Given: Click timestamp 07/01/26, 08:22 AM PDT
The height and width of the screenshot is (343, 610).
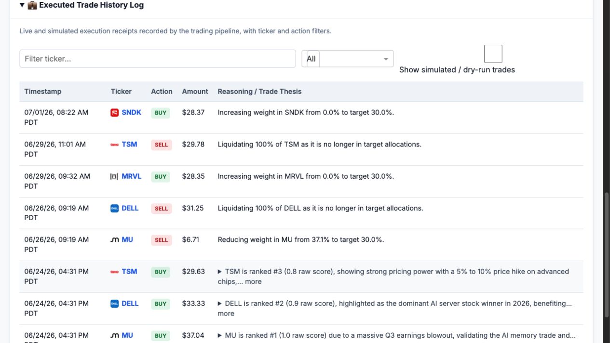Looking at the screenshot, I should point(56,118).
